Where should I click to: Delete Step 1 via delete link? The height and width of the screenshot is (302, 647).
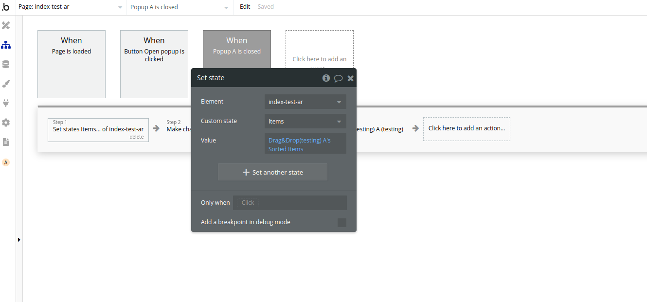tap(136, 137)
